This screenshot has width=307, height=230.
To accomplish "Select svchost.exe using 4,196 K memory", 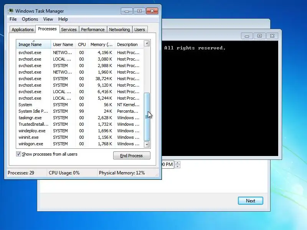I will point(80,53).
